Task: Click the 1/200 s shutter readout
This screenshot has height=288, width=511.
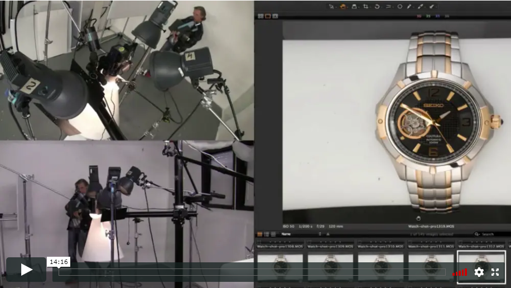Action: [x=305, y=227]
